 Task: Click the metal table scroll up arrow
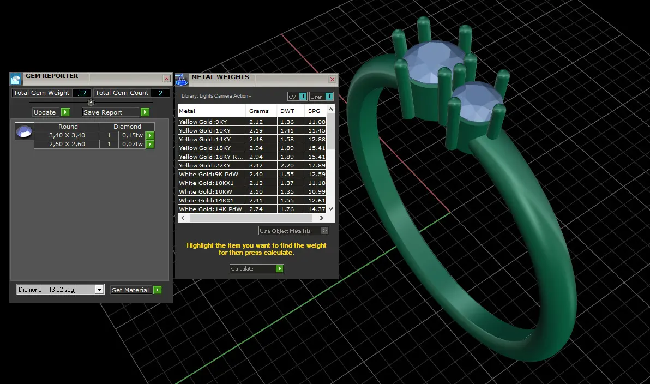[x=330, y=109]
